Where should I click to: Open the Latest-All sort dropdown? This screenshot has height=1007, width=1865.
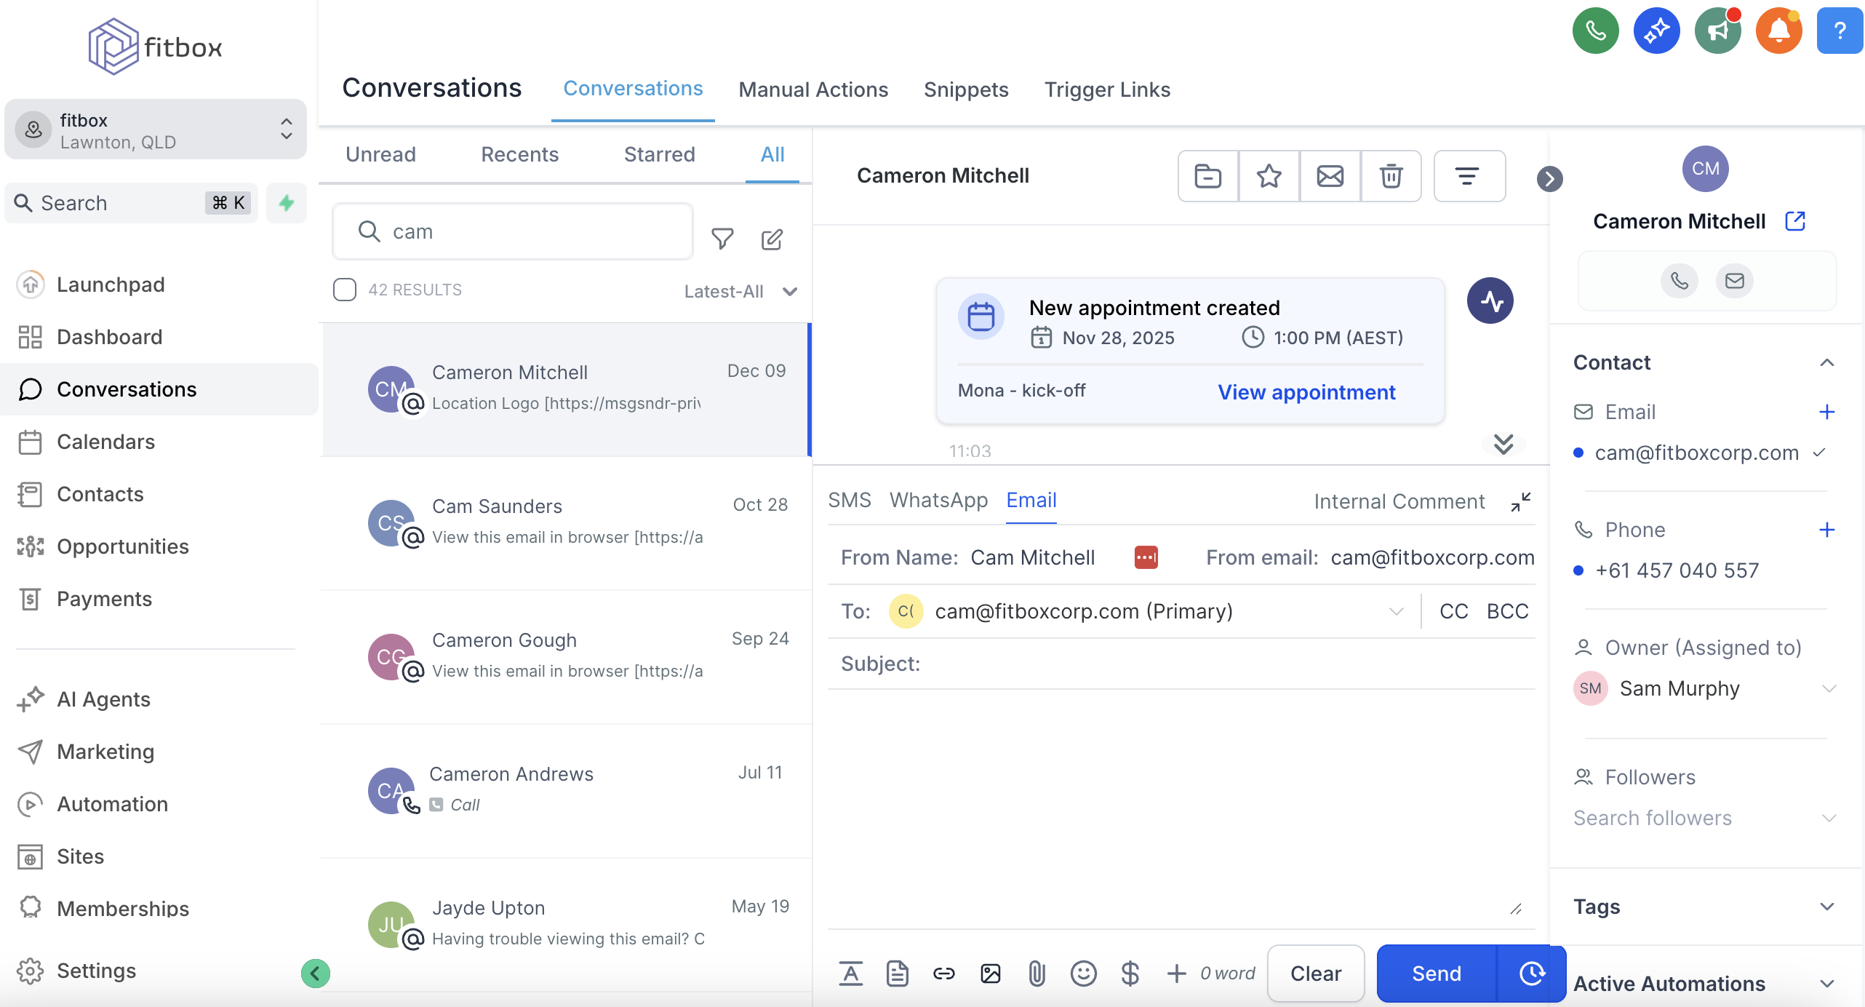pos(740,291)
